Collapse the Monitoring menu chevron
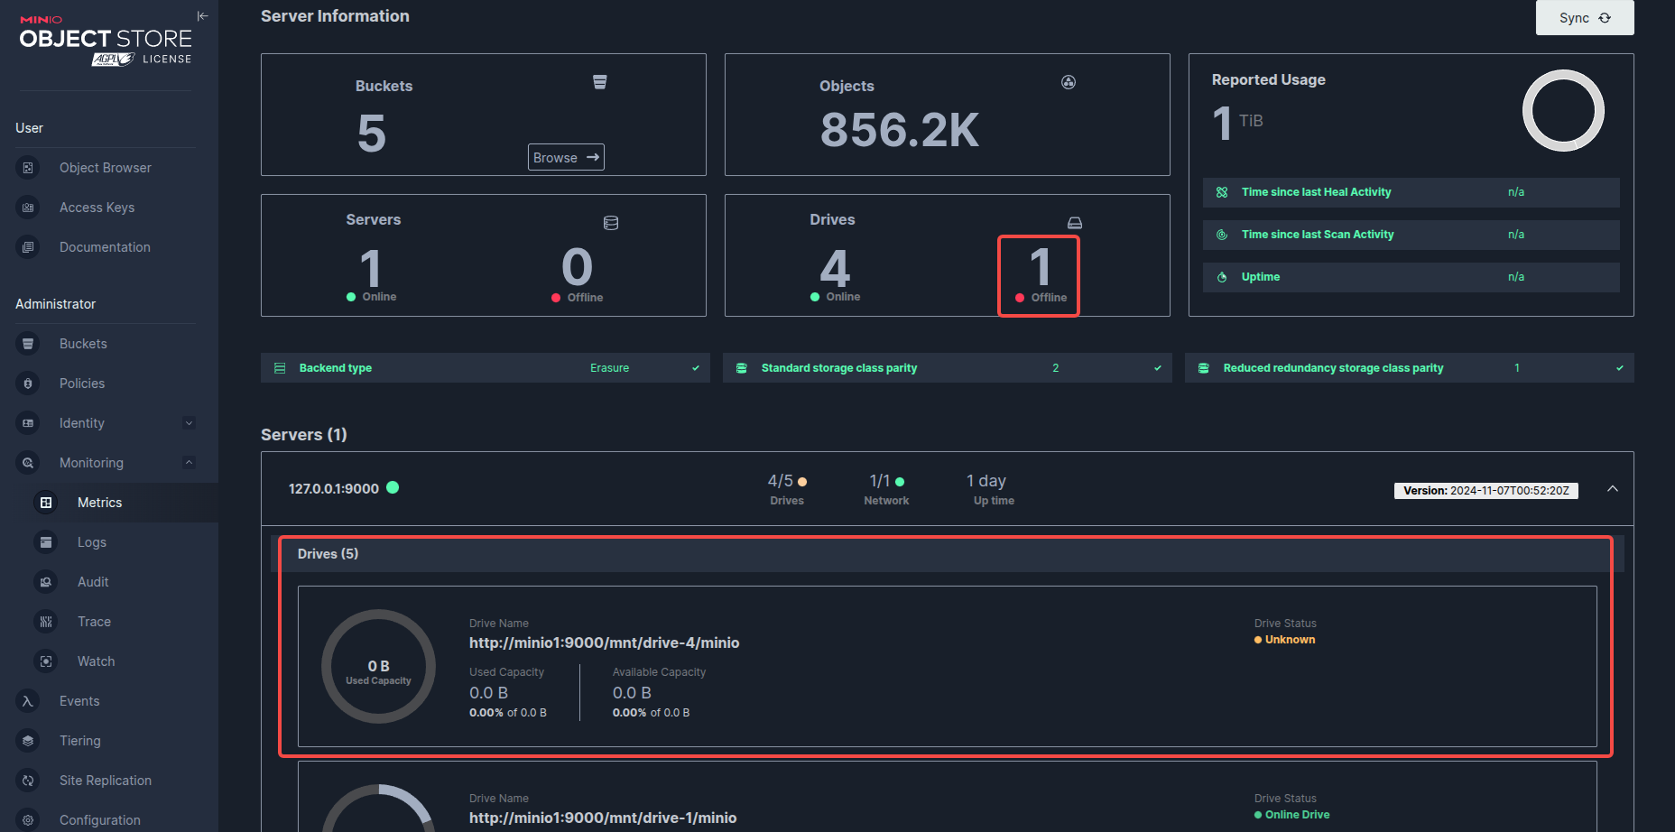Viewport: 1675px width, 832px height. tap(189, 463)
